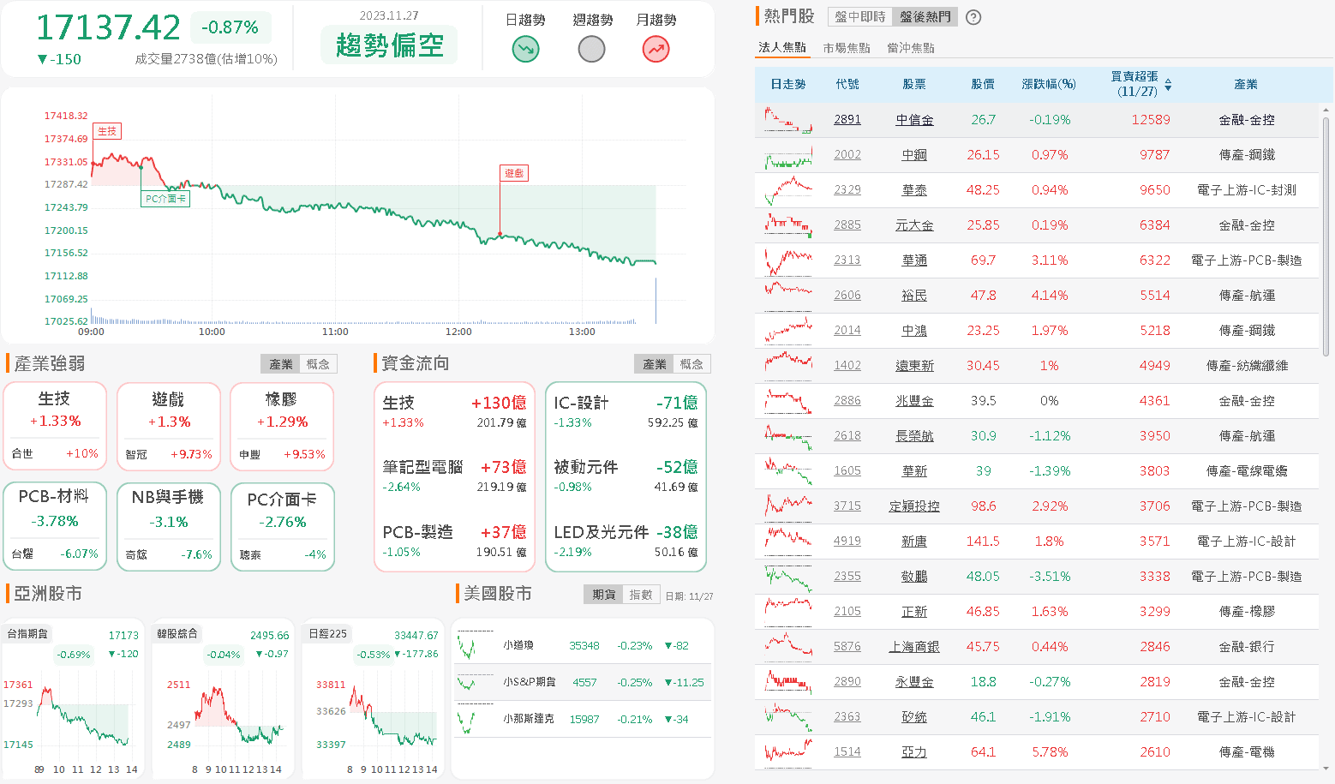The height and width of the screenshot is (784, 1335).
Task: Toggle 資金流向 panel to 概念 view
Action: 691,364
